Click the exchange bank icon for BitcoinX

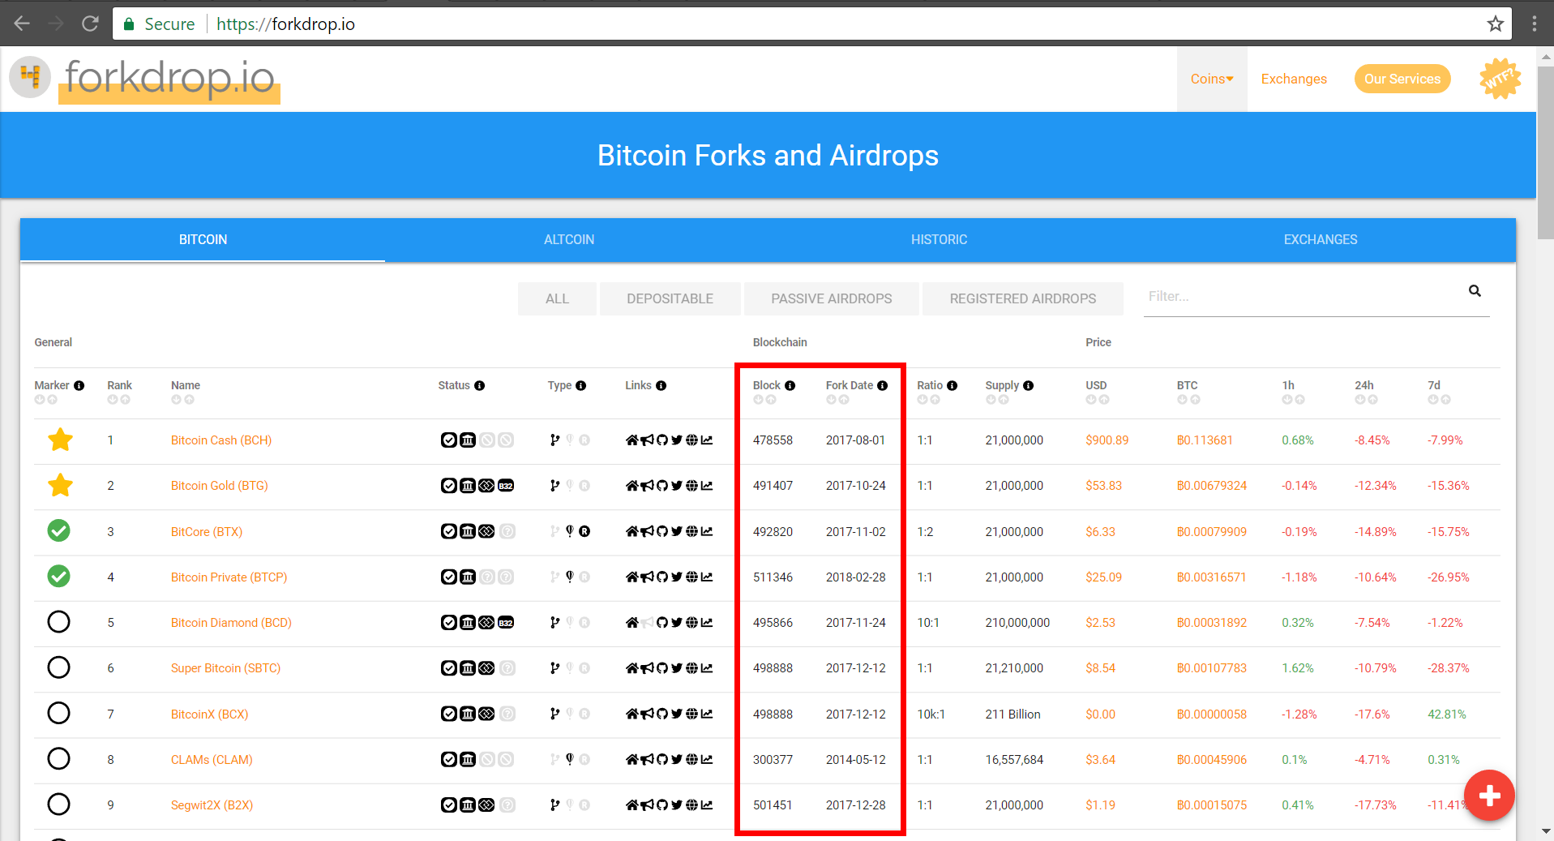[468, 714]
